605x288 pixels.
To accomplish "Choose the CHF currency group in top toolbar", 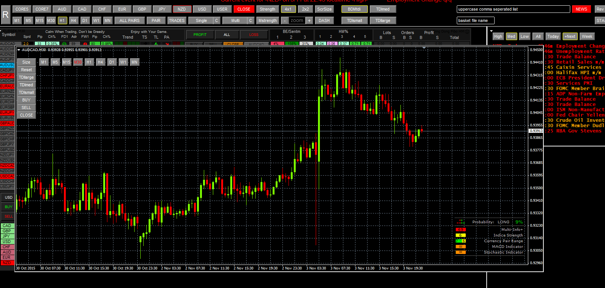I will 102,9.
